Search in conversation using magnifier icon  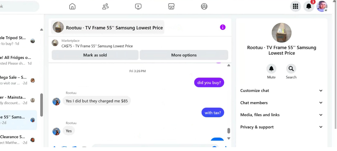click(x=291, y=69)
